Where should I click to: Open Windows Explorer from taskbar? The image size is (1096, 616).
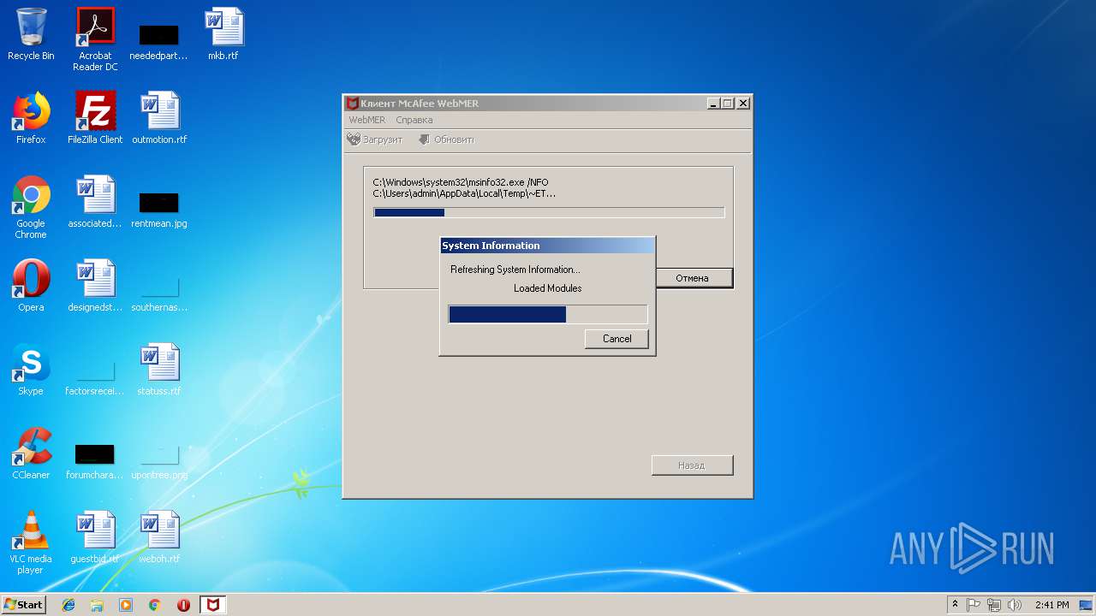pyautogui.click(x=97, y=605)
